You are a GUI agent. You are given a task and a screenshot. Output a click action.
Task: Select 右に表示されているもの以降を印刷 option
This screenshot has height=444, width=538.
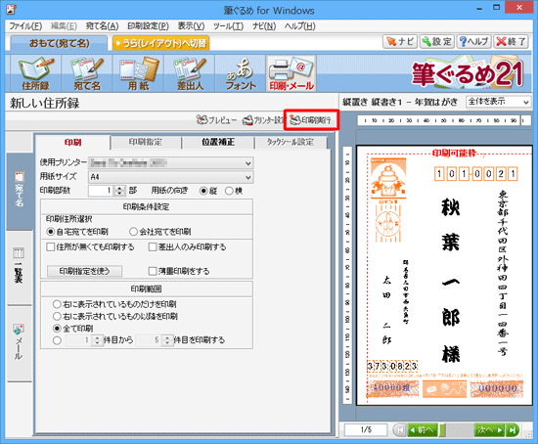[115, 316]
